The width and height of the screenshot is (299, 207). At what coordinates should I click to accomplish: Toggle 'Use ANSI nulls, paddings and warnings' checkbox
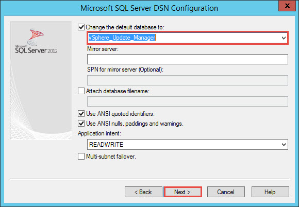point(81,124)
